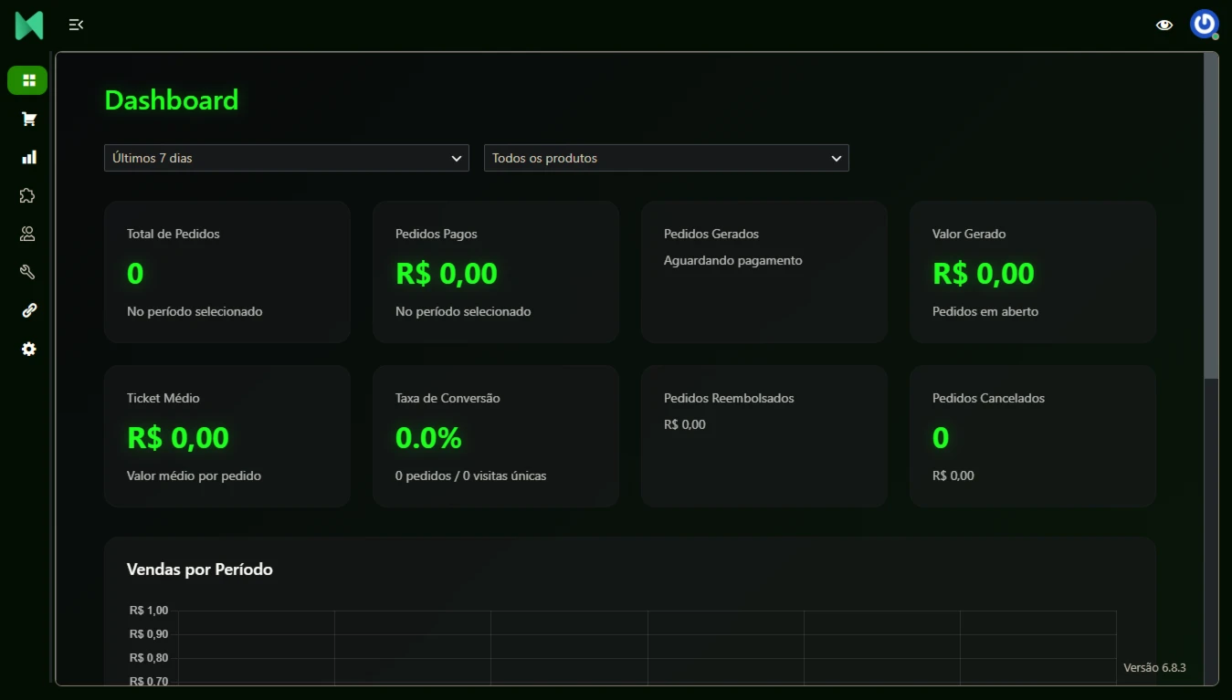Click the 'Taxa de Conversão' card
The image size is (1232, 700).
point(496,436)
